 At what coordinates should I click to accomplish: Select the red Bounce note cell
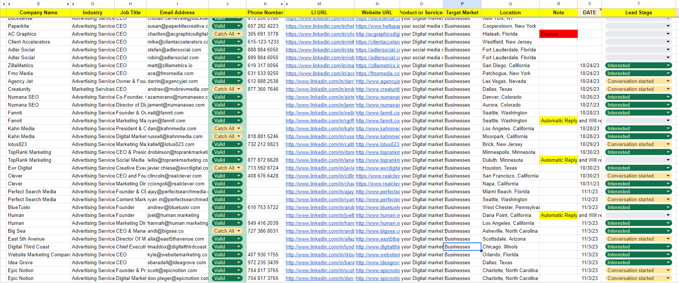coord(559,34)
